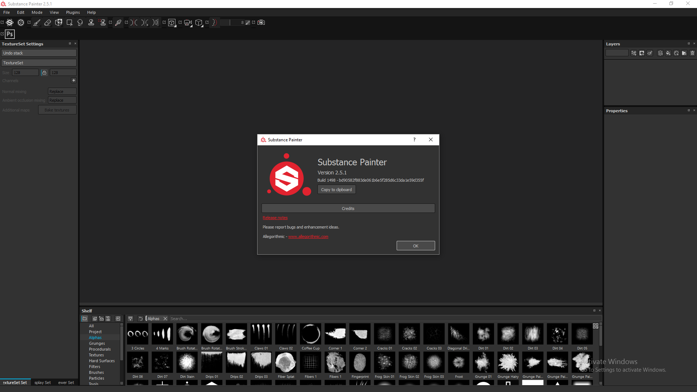
Task: Click Copy to clipboard button
Action: [x=336, y=190]
